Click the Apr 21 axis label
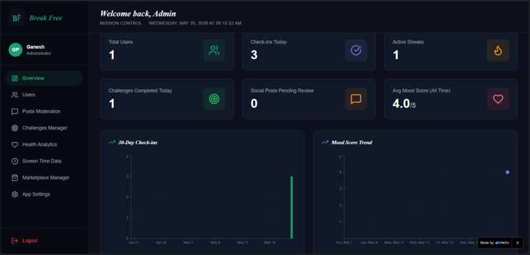The image size is (530, 255). 134,243
